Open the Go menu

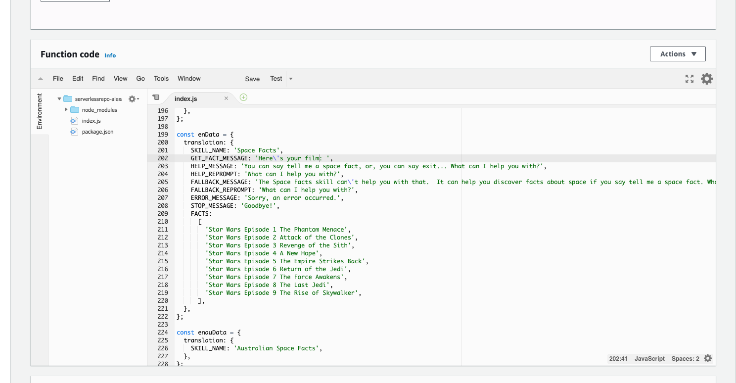click(x=140, y=78)
